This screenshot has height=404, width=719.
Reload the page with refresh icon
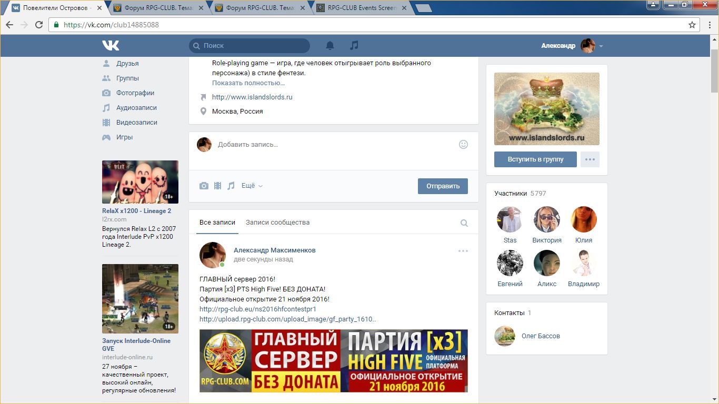(x=39, y=25)
